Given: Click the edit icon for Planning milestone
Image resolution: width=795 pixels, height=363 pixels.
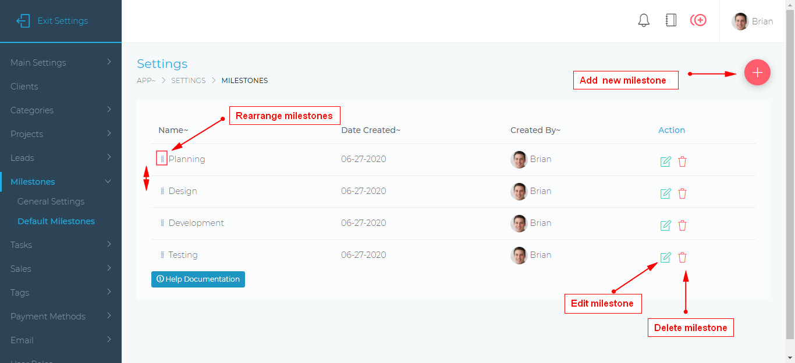Looking at the screenshot, I should [x=666, y=161].
